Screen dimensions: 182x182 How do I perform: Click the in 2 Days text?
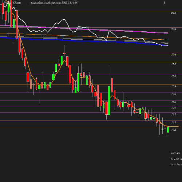(x=176, y=165)
